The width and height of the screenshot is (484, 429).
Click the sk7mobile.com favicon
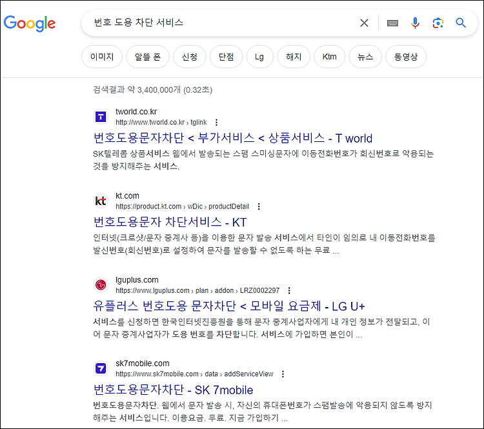coord(101,368)
